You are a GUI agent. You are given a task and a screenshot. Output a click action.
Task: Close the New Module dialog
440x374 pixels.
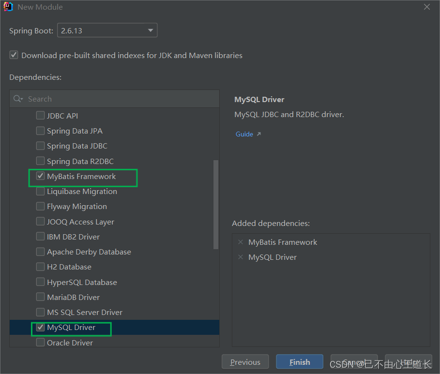point(427,7)
